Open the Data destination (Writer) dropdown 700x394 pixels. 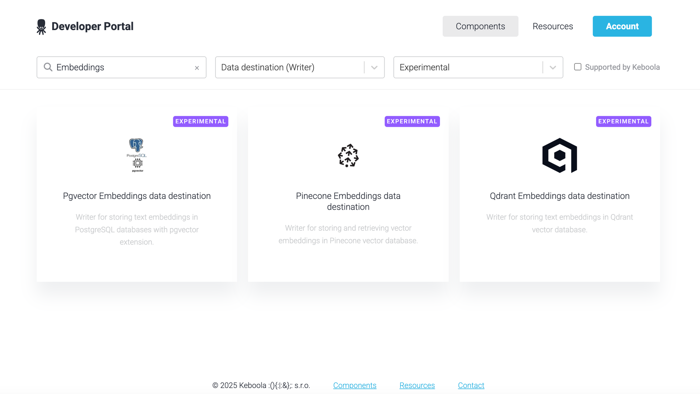point(374,67)
